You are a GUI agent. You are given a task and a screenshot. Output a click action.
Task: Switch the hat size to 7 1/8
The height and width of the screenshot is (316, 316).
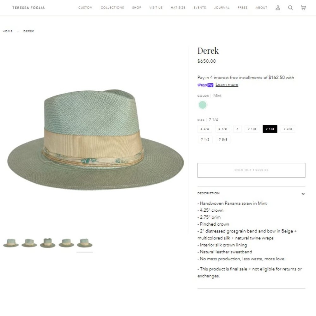coord(252,129)
